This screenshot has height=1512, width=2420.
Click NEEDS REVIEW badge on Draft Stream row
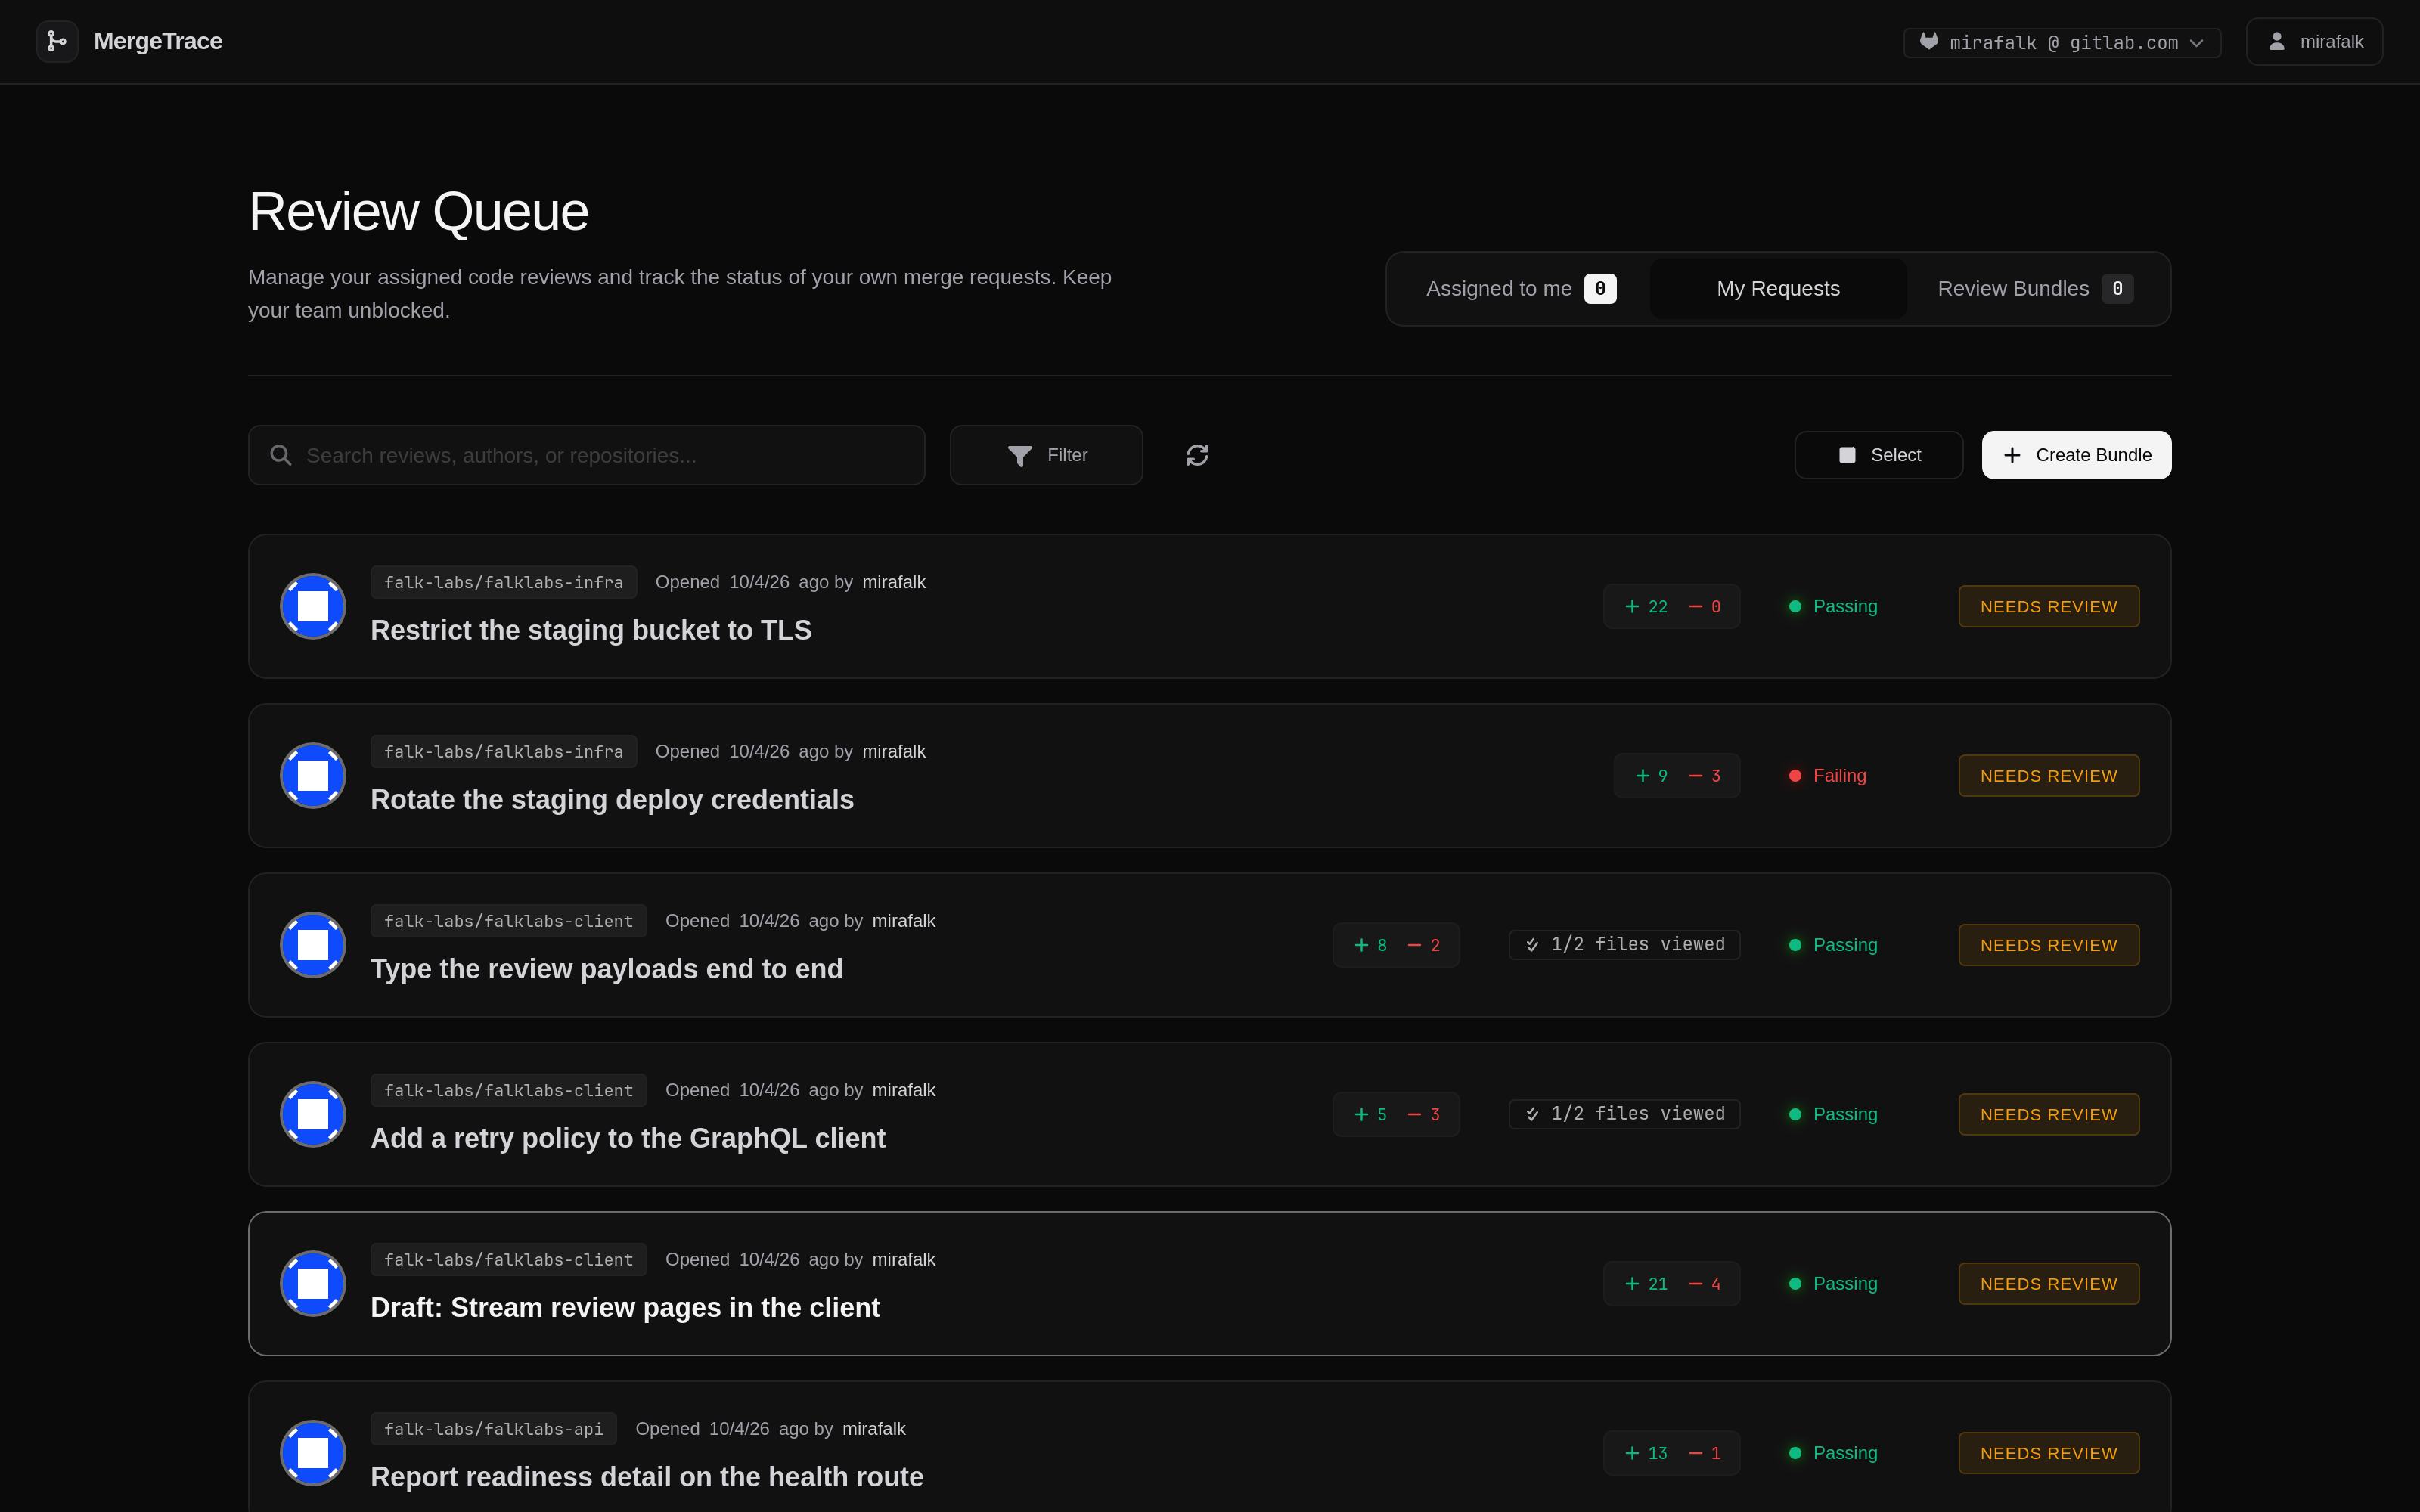(x=2048, y=1284)
